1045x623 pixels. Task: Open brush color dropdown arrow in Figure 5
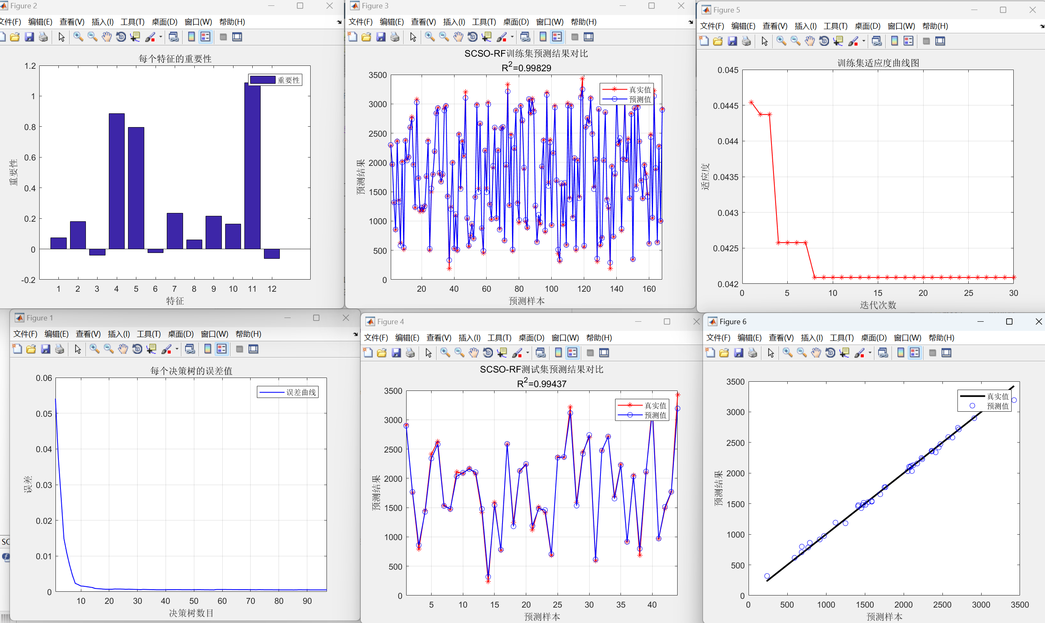pyautogui.click(x=864, y=41)
